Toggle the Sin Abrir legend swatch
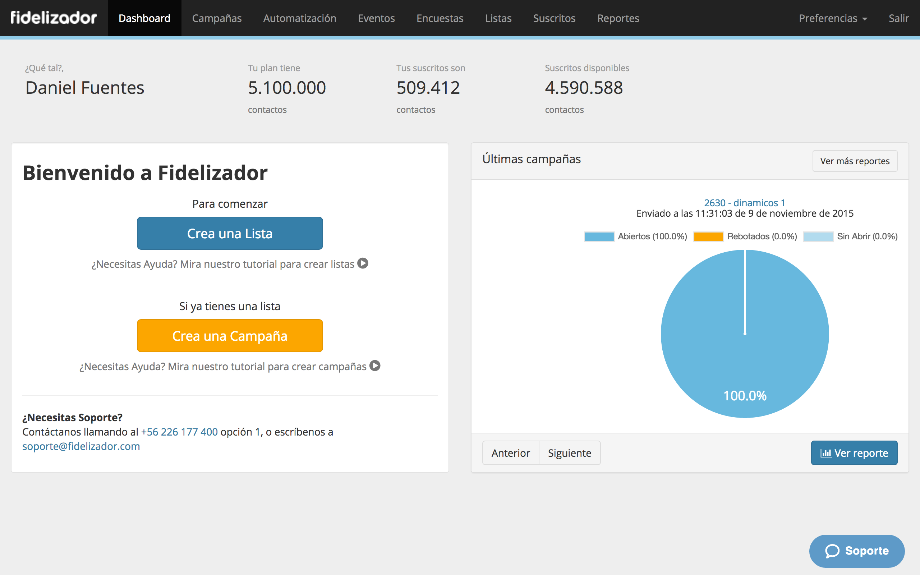 coord(818,236)
